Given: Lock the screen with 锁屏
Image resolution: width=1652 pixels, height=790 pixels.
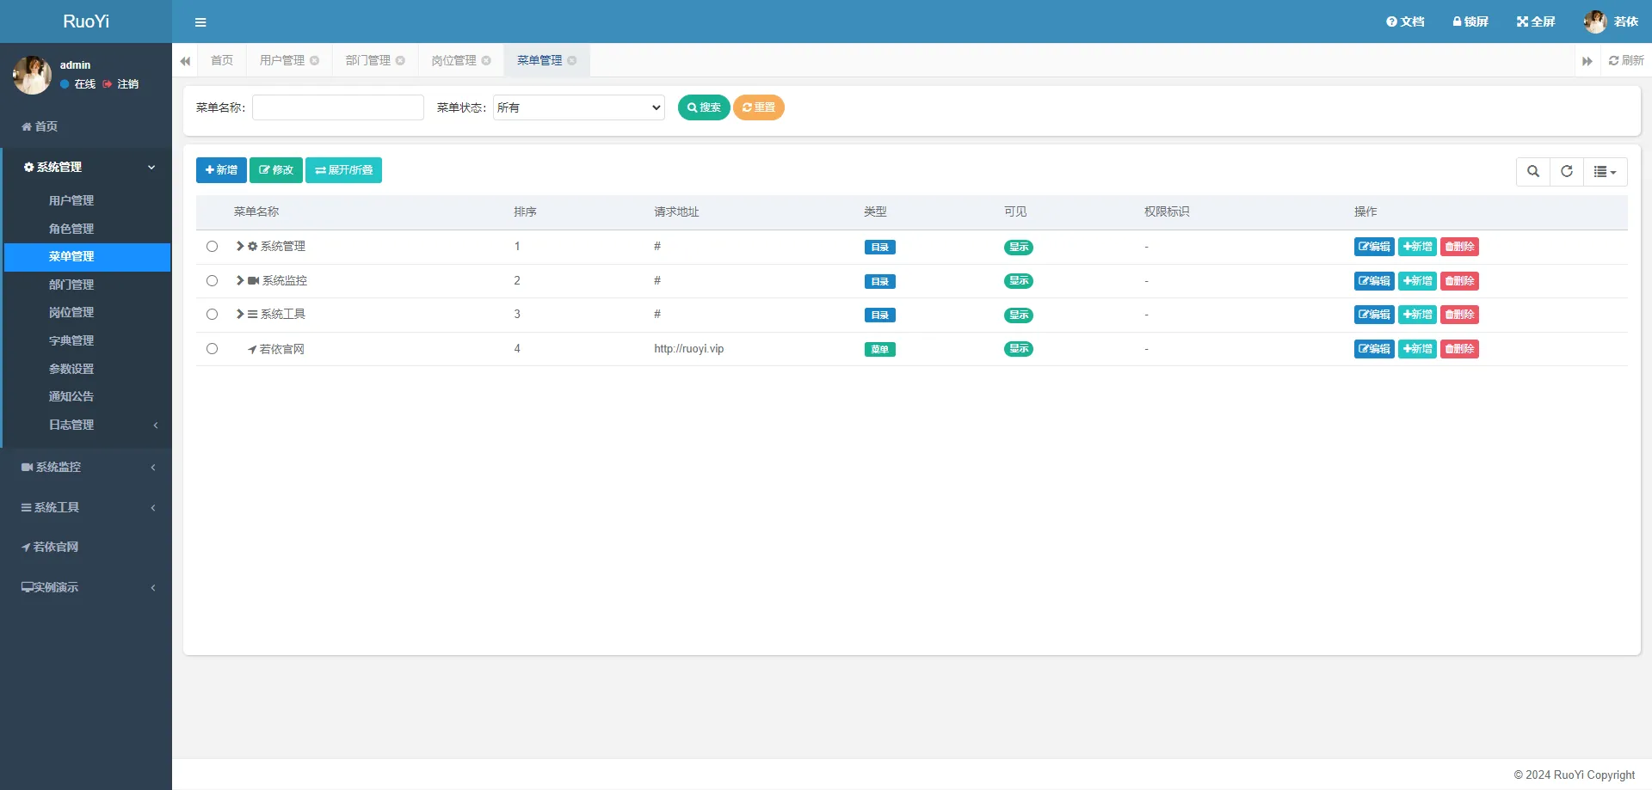Looking at the screenshot, I should (x=1470, y=21).
